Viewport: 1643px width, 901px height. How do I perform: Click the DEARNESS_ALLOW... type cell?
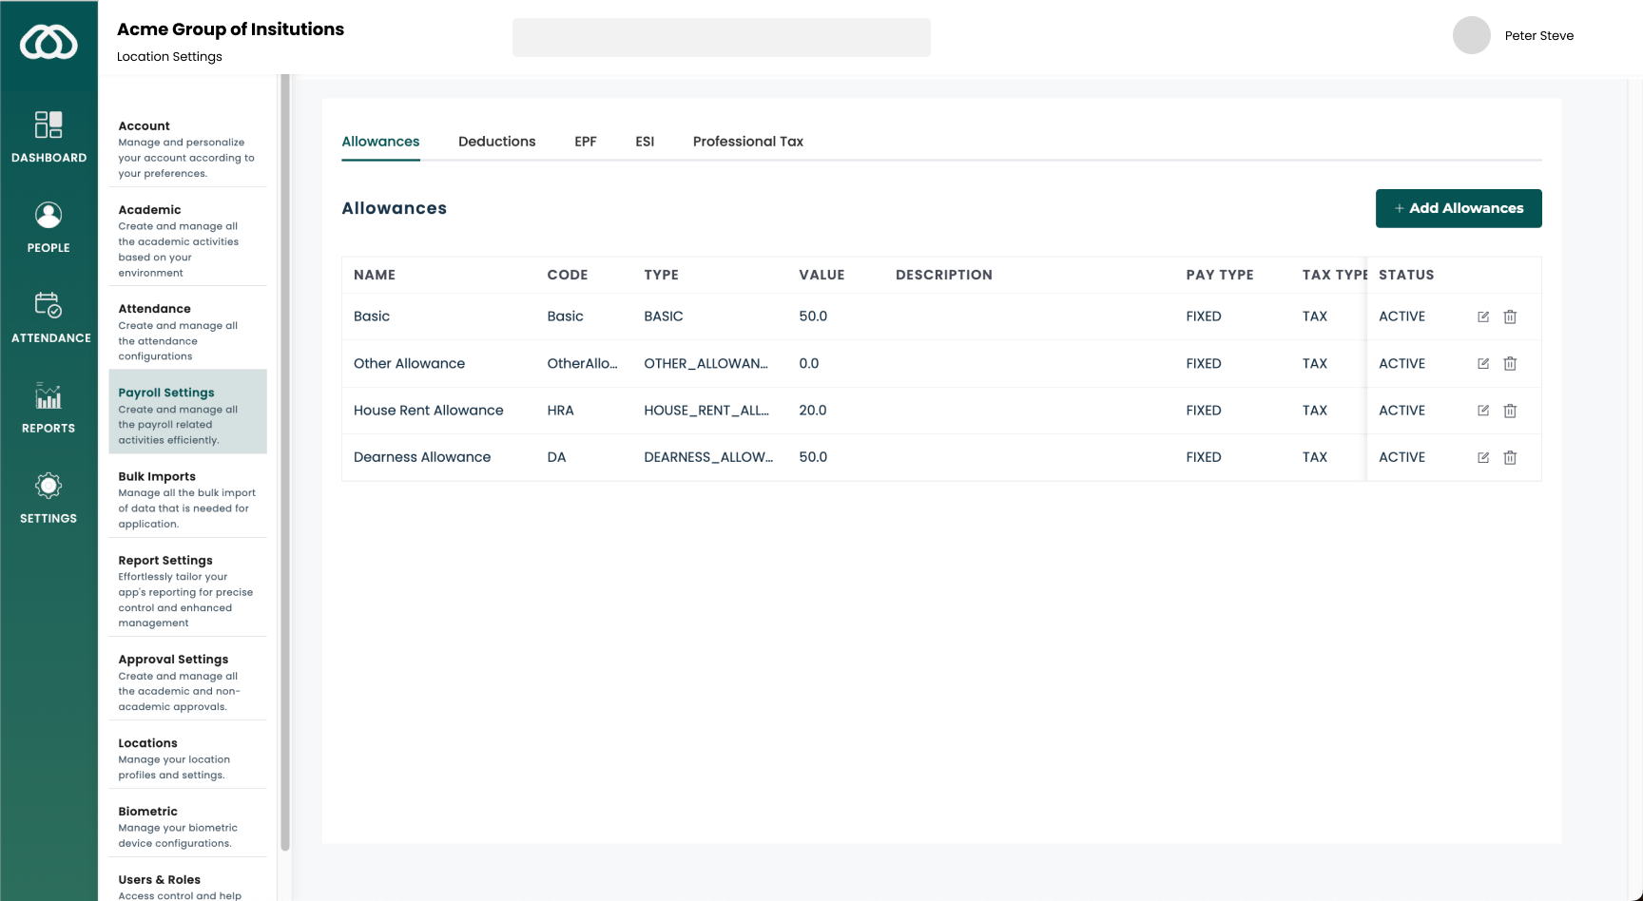[x=708, y=457]
